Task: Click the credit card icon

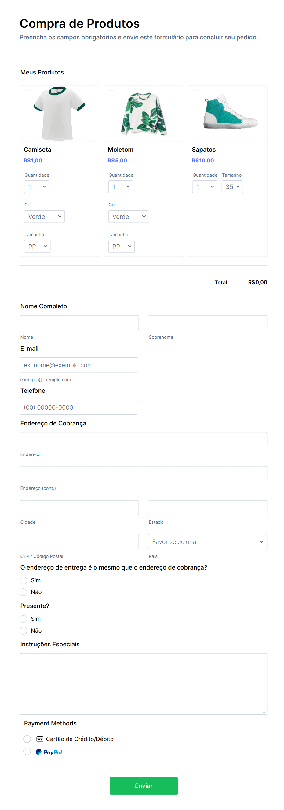Action: pyautogui.click(x=40, y=739)
